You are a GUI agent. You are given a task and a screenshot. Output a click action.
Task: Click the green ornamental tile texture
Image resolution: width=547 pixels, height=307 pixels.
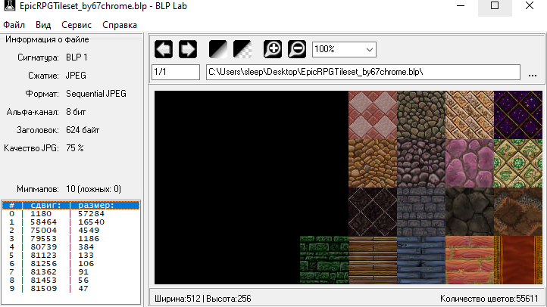point(518,163)
